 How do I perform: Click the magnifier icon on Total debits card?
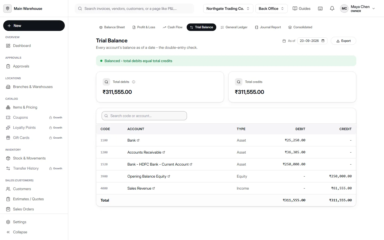tap(106, 82)
